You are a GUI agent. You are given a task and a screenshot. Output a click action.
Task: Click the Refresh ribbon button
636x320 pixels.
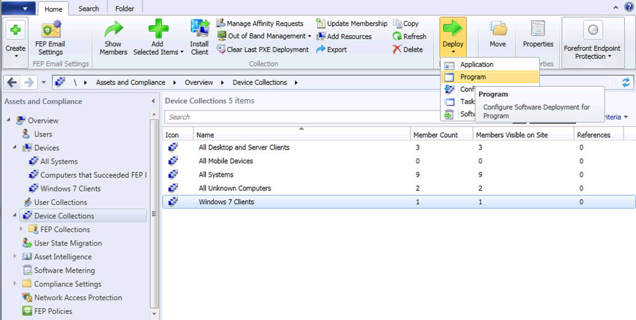pos(409,37)
